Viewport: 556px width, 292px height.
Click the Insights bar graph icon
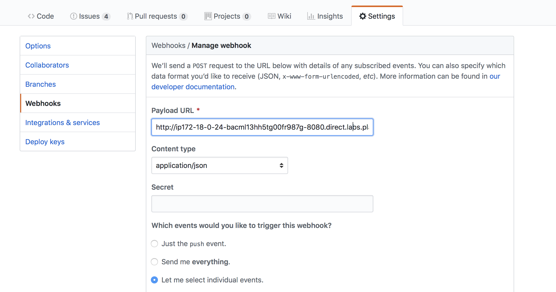(311, 16)
